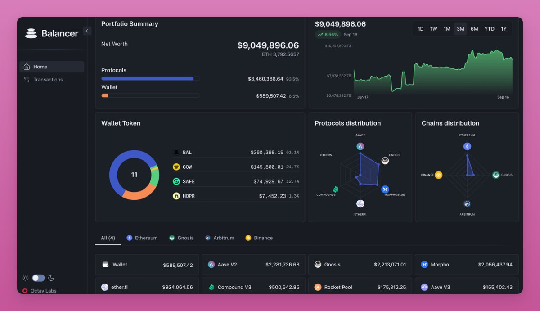Click the Ethereum icon on chains radar
This screenshot has width=540, height=311.
pos(467,146)
